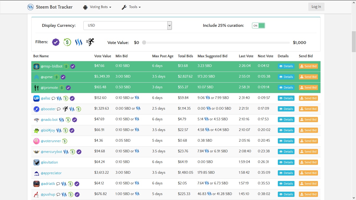The width and height of the screenshot is (356, 200).
Task: Toggle the purple verified filter icon
Action: point(56,42)
